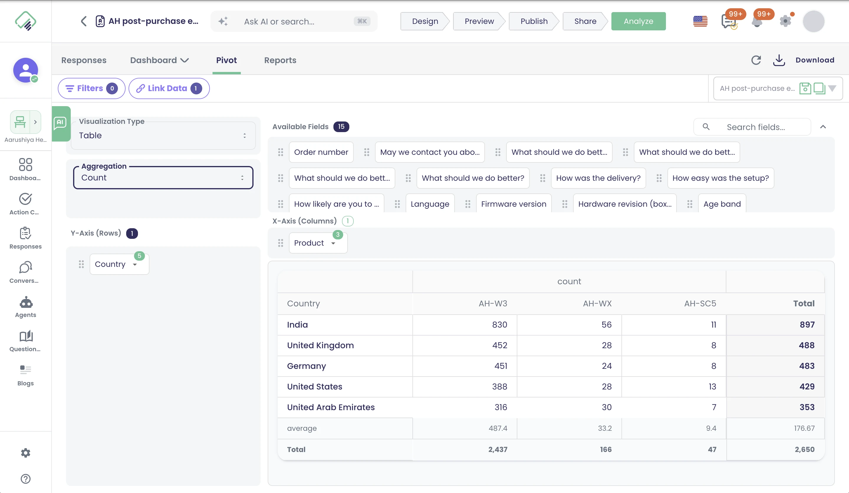
Task: Open the gear settings icon in top bar
Action: coord(785,21)
